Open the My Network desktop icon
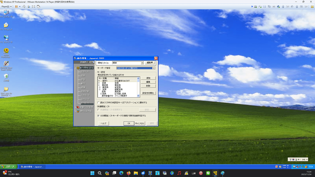This screenshot has width=315, height=177. coord(6,39)
